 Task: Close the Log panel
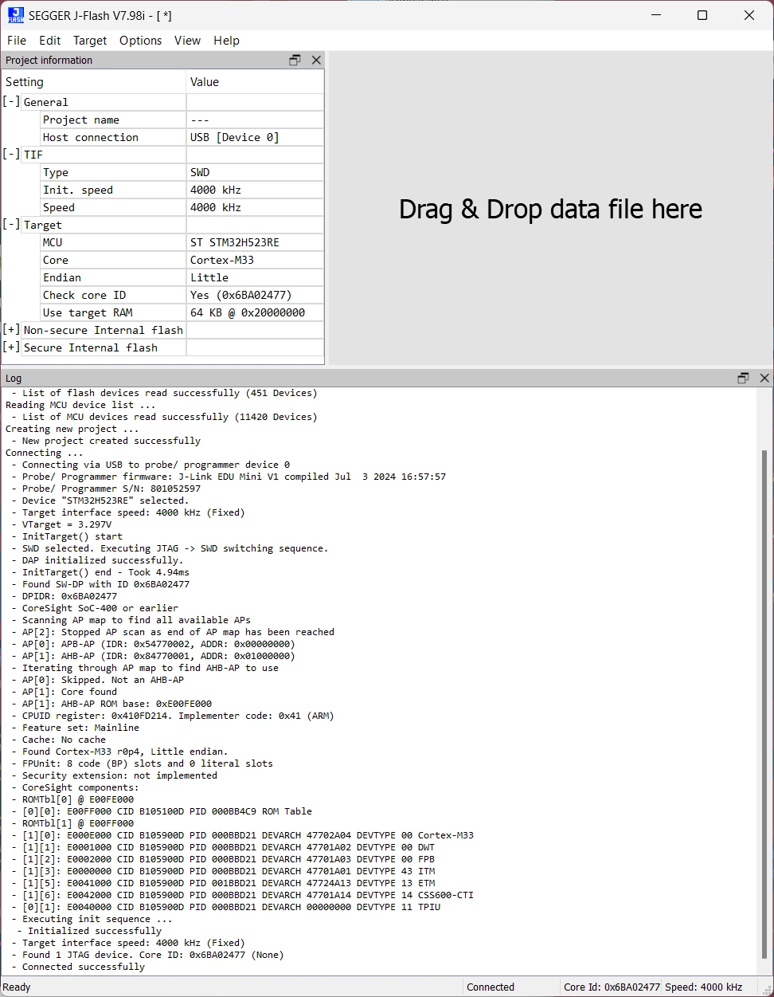[x=764, y=378]
